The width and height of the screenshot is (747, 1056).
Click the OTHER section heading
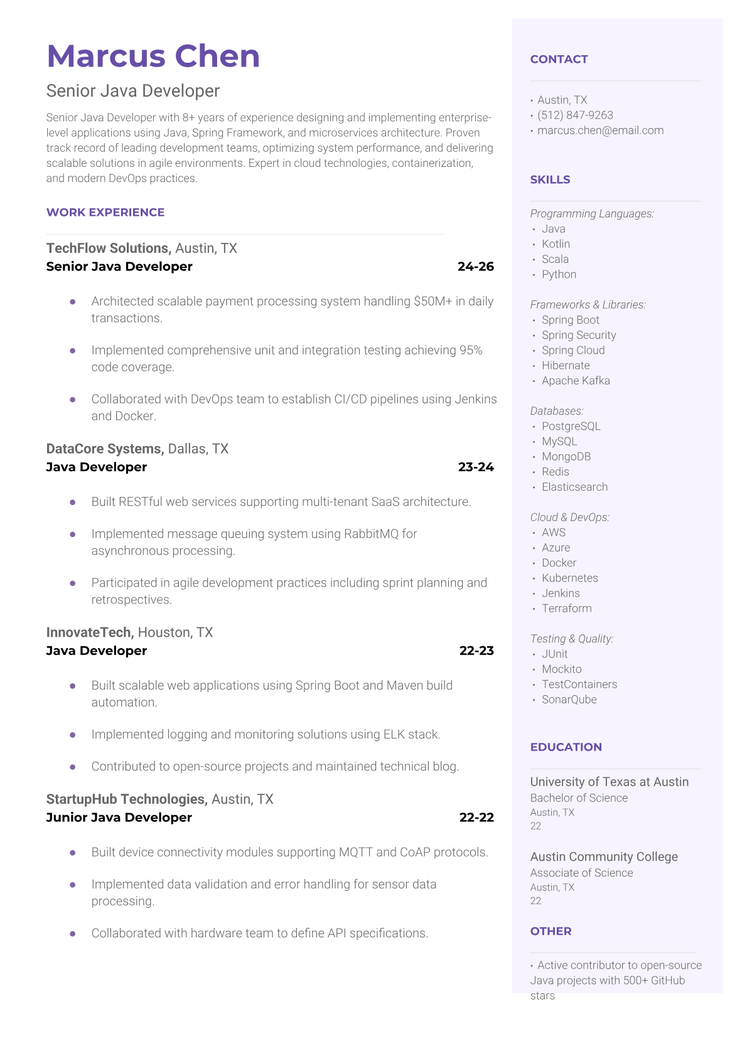(x=551, y=932)
